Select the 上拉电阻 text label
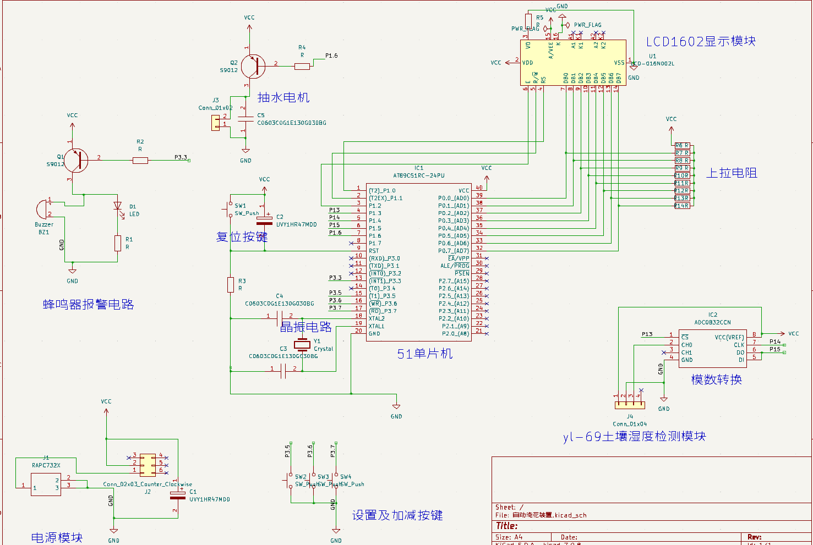The image size is (813, 545). pos(732,173)
